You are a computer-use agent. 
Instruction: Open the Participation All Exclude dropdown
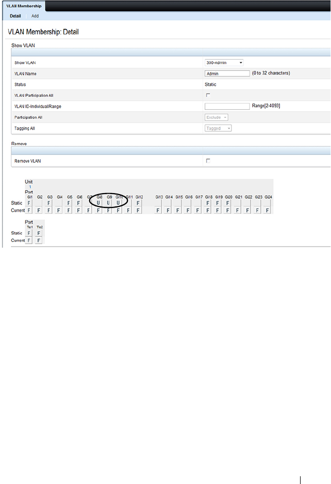217,117
